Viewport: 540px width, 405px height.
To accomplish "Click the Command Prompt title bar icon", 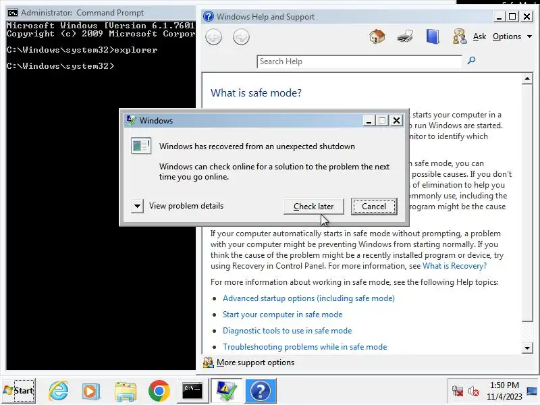I will coord(13,13).
